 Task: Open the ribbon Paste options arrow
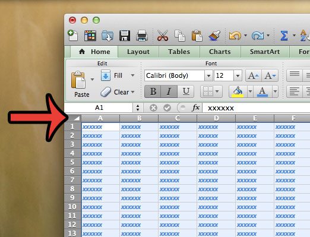(92, 80)
